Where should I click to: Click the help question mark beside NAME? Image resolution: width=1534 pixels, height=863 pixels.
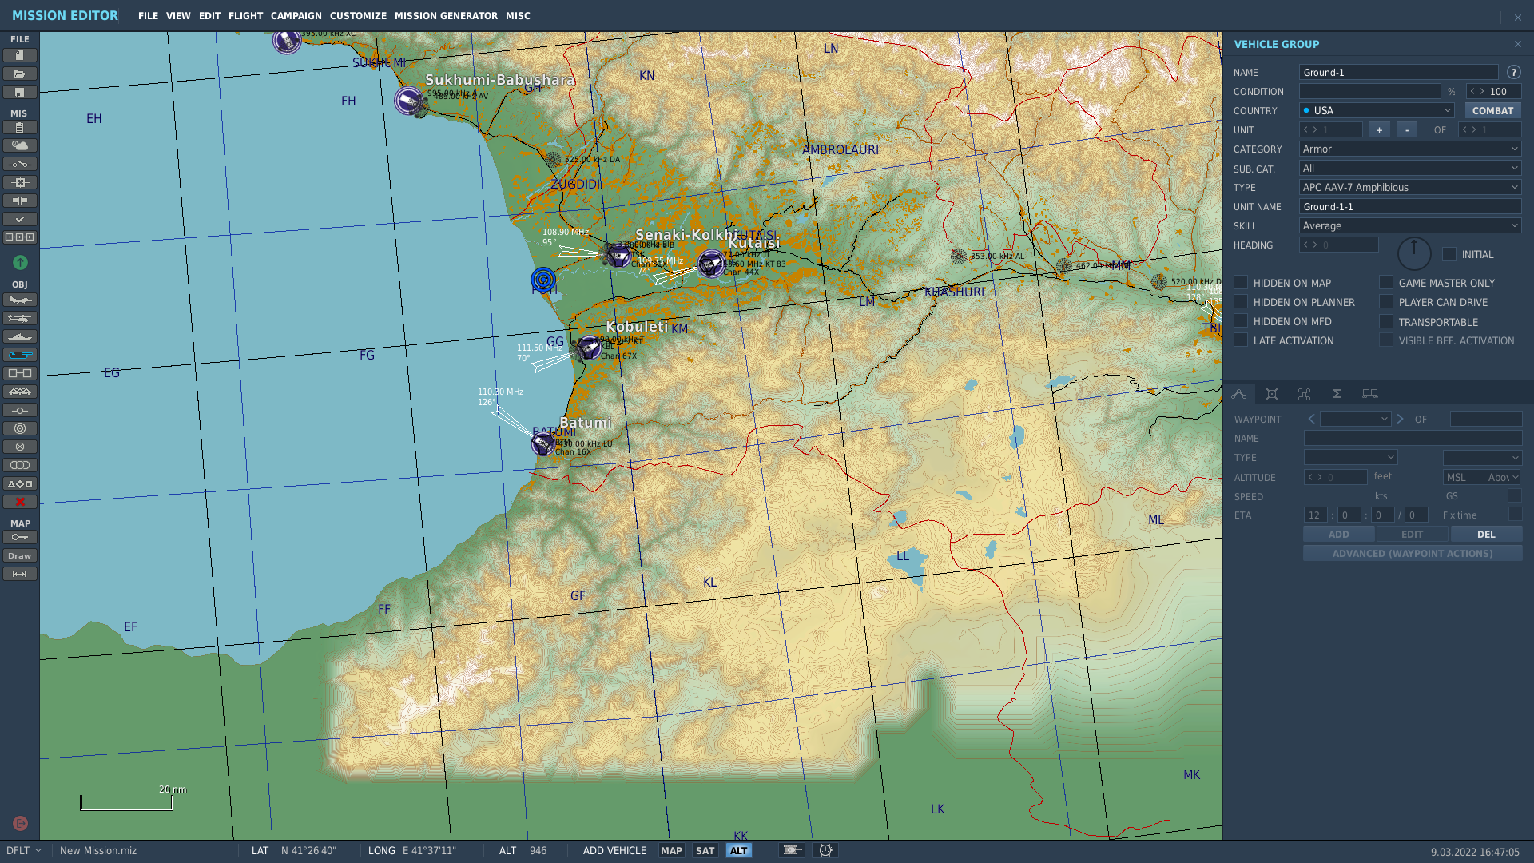pyautogui.click(x=1513, y=72)
